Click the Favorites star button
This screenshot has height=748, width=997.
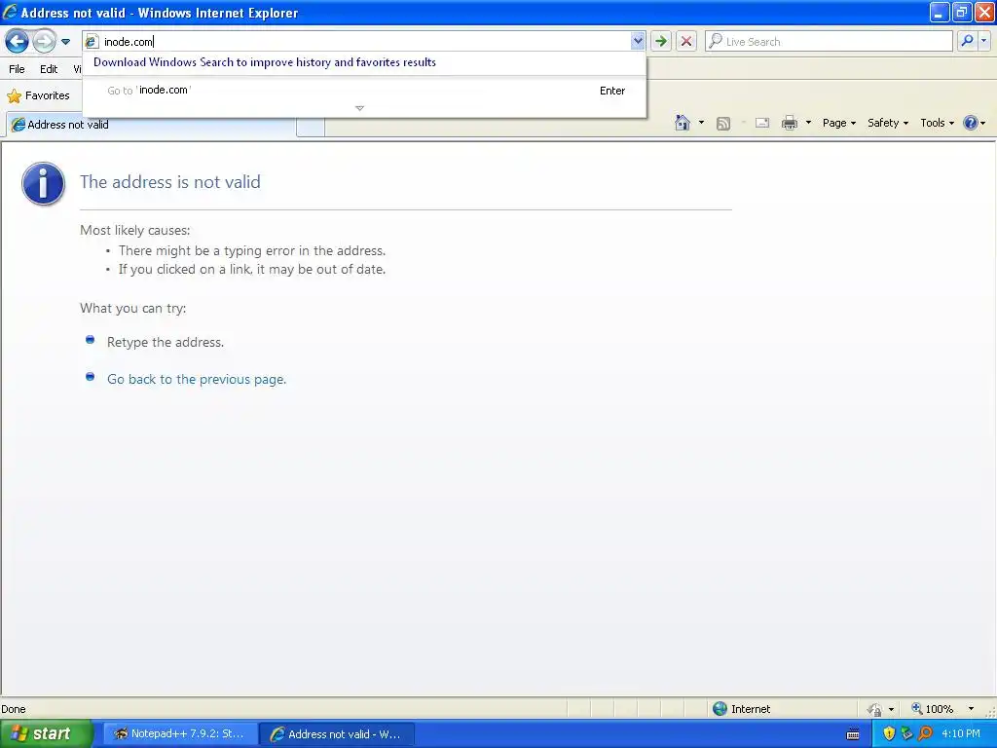pyautogui.click(x=38, y=95)
